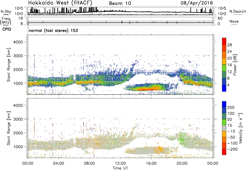The width and height of the screenshot is (246, 170).
Task: Click the 'N.Sky' label on the left
Action: (x=6, y=11)
